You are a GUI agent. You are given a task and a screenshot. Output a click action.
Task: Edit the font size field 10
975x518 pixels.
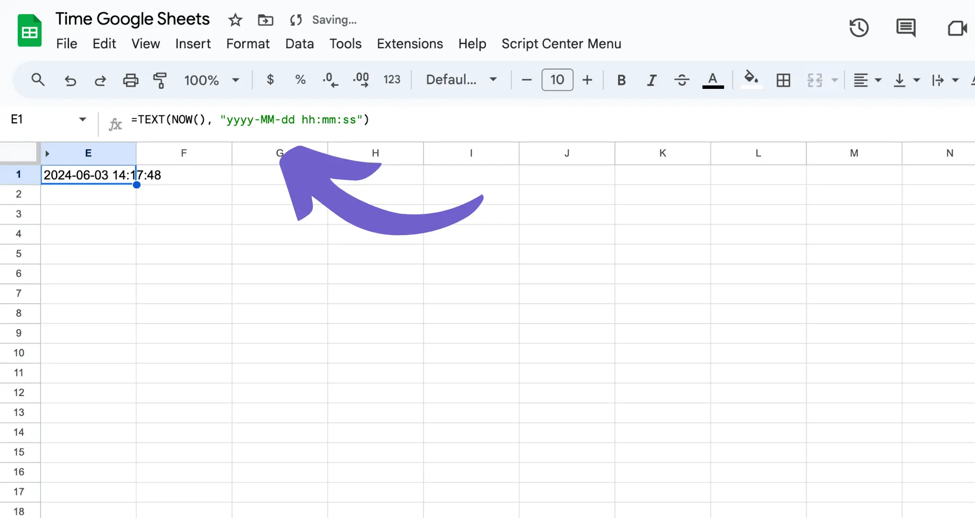(557, 80)
